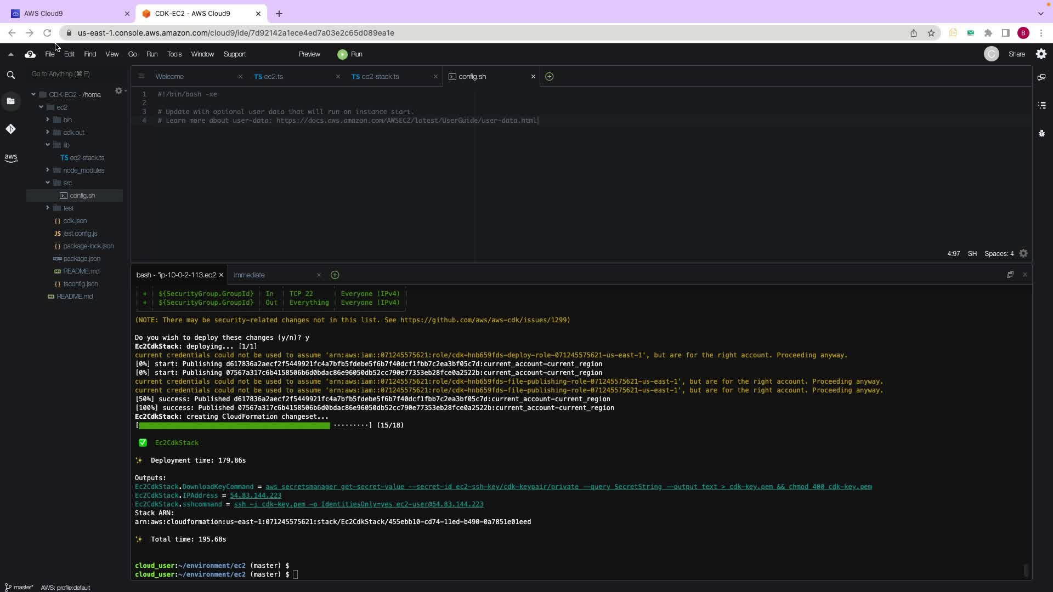Collapse the src folder
The height and width of the screenshot is (592, 1053).
point(48,183)
